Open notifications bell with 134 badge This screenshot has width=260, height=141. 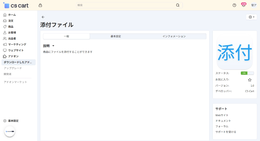pos(243,5)
